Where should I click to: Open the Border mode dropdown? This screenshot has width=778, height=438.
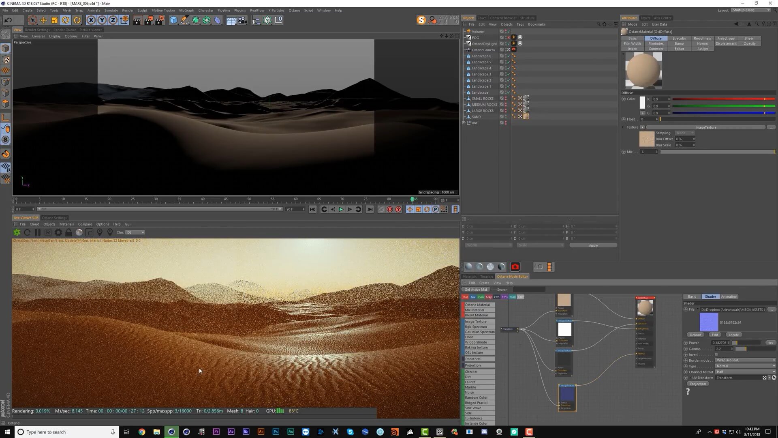(x=745, y=360)
